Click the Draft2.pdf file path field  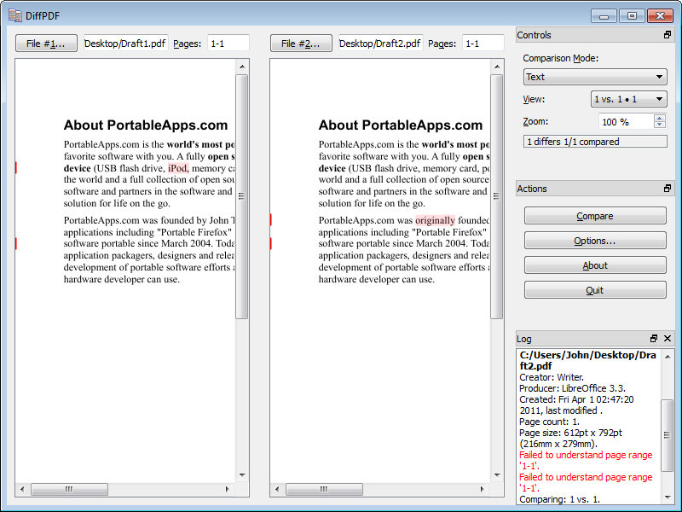(x=380, y=44)
